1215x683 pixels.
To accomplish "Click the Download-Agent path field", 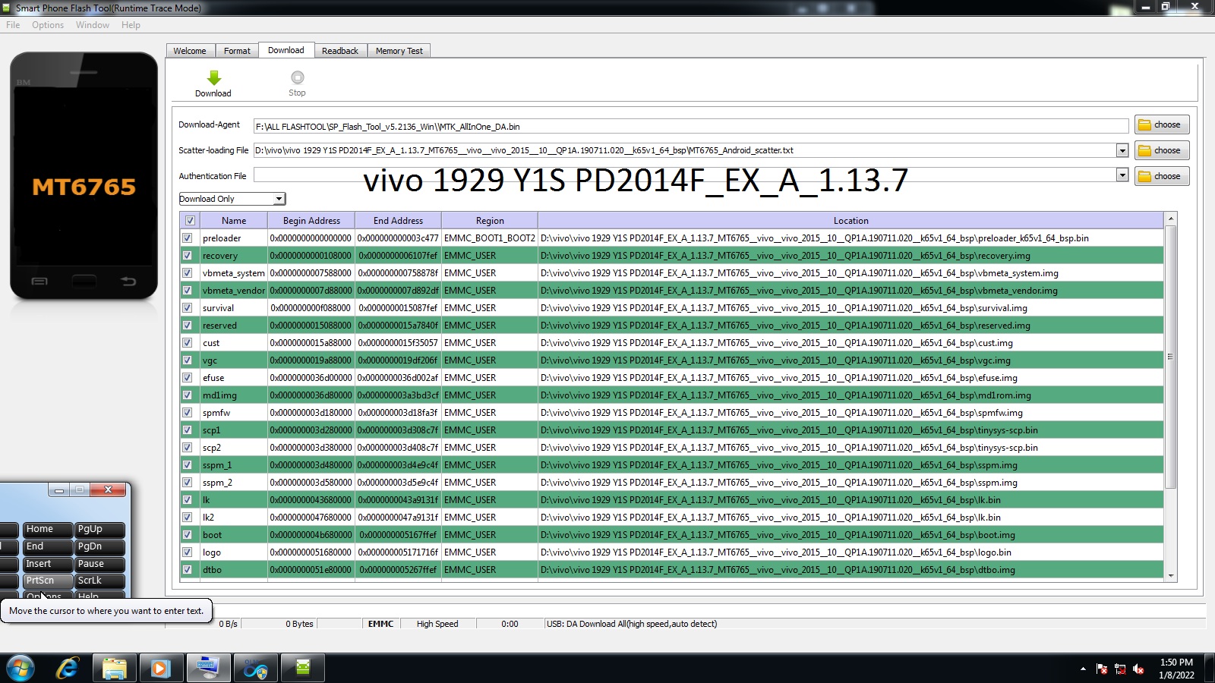I will (x=691, y=126).
